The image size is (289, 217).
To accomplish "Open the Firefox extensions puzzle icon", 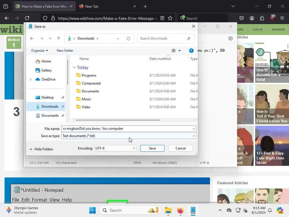I will 262,18.
